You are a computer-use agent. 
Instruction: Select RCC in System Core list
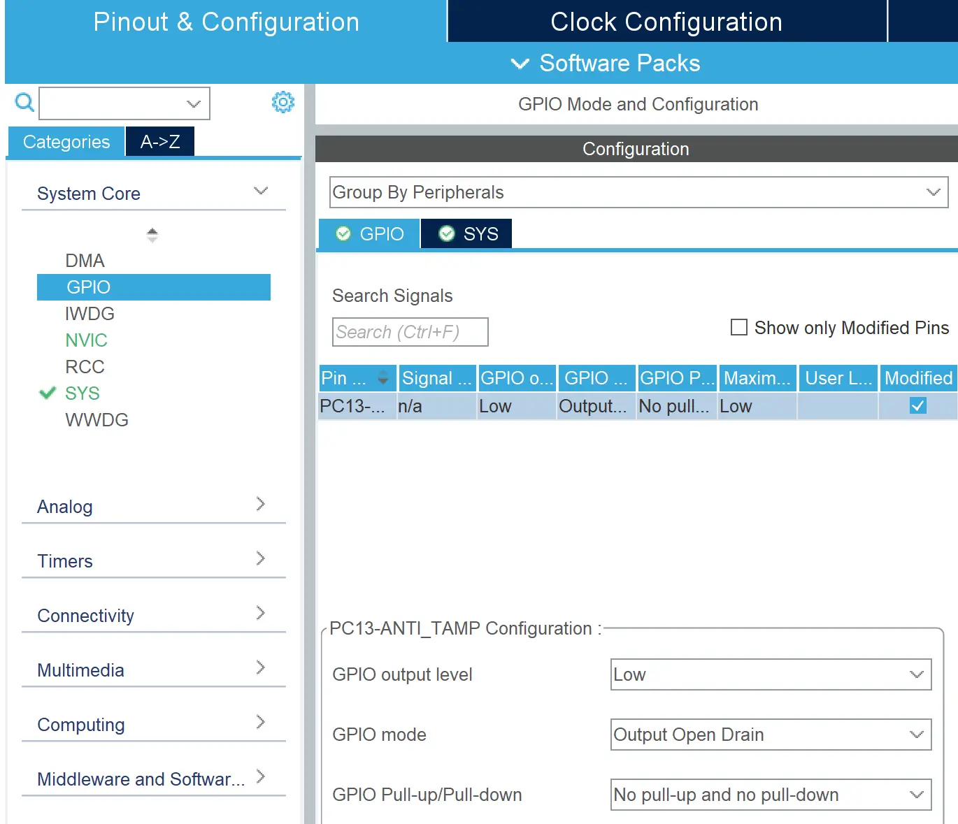[x=85, y=367]
